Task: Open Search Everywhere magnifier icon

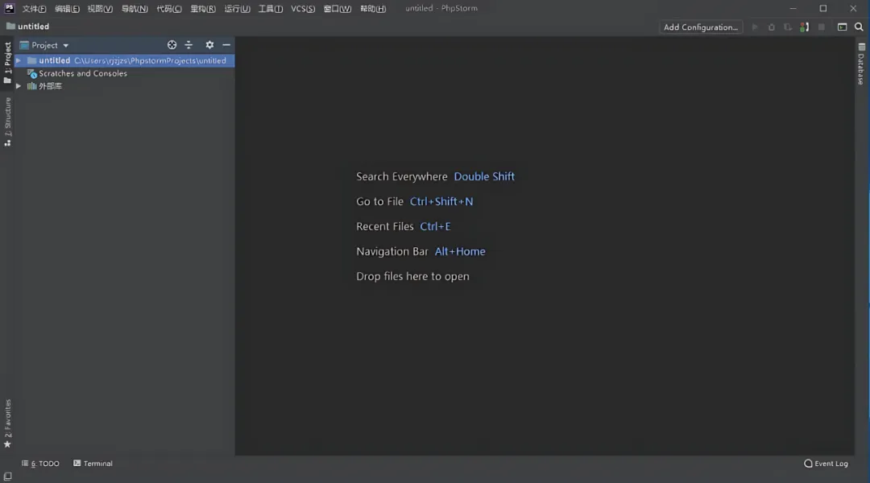Action: click(859, 27)
